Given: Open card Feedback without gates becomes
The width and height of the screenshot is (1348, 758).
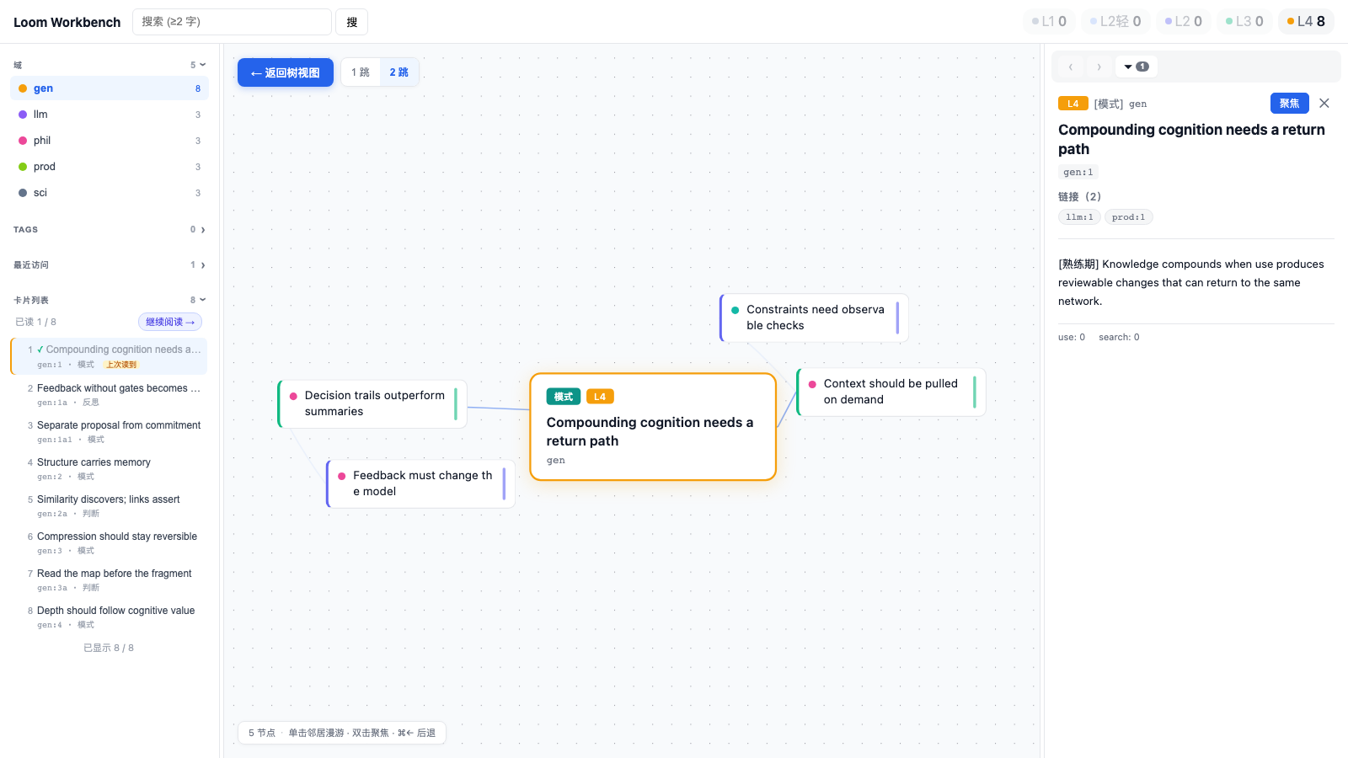Looking at the screenshot, I should coord(110,394).
